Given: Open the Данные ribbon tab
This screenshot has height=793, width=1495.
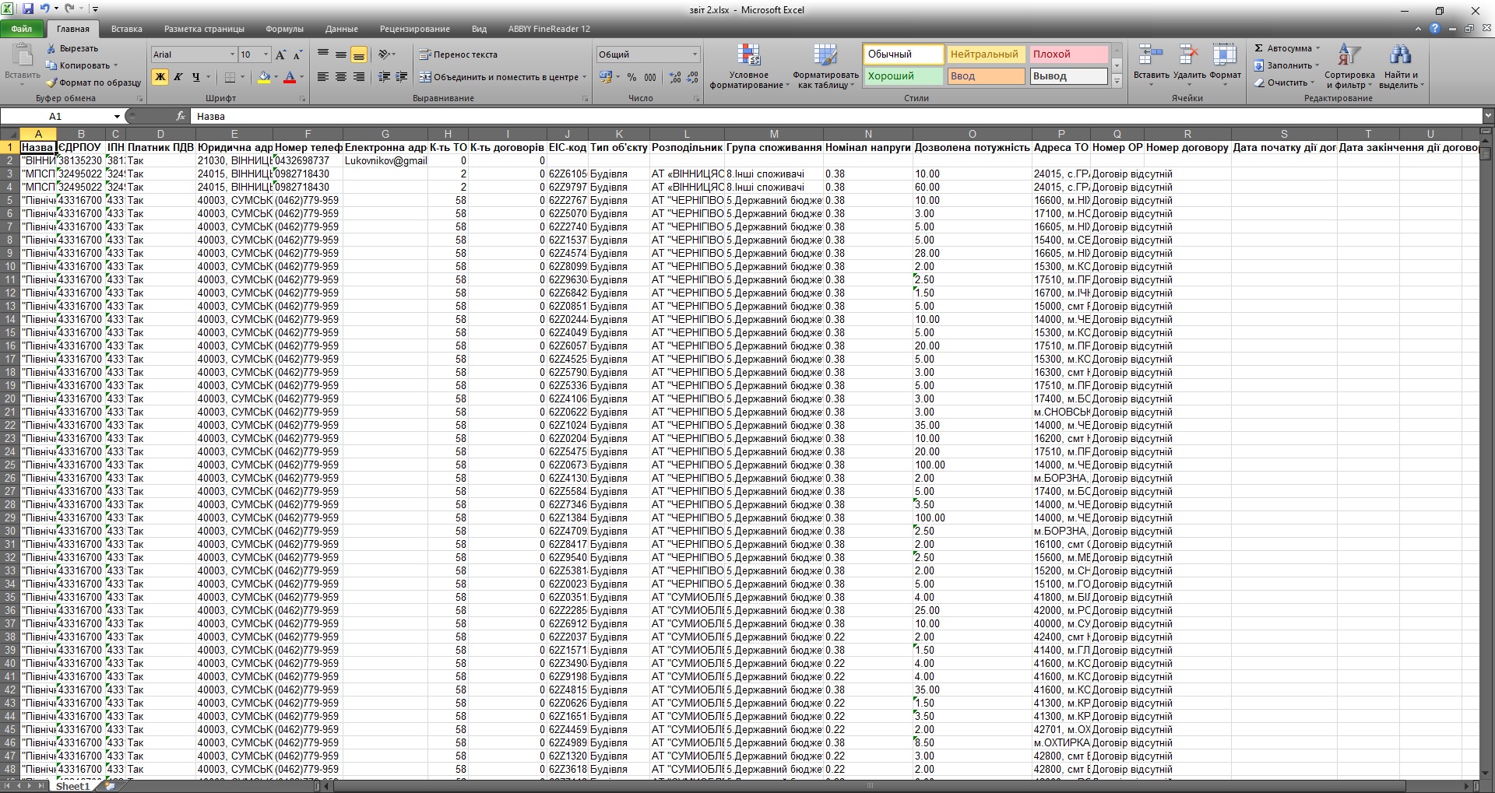Looking at the screenshot, I should click(x=341, y=29).
